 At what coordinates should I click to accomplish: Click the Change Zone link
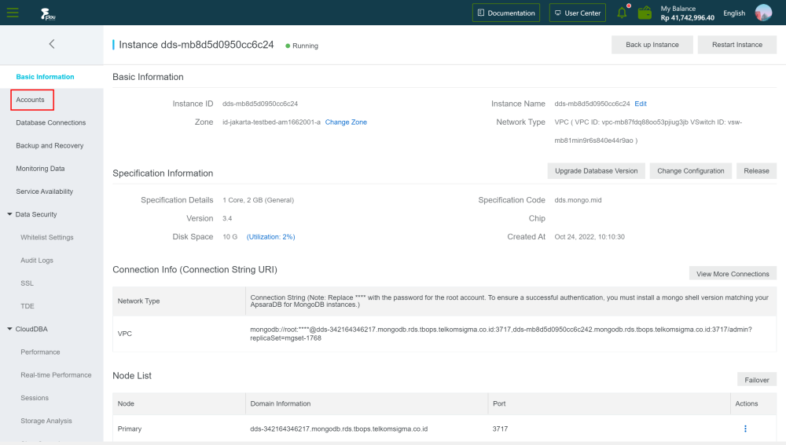point(346,122)
